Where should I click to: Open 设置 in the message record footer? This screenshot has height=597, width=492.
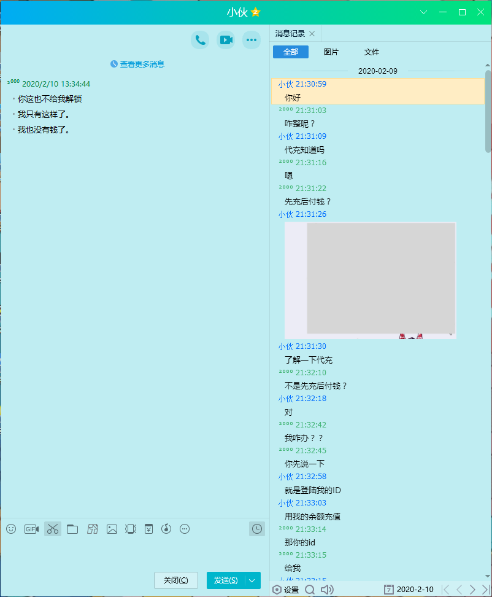285,590
